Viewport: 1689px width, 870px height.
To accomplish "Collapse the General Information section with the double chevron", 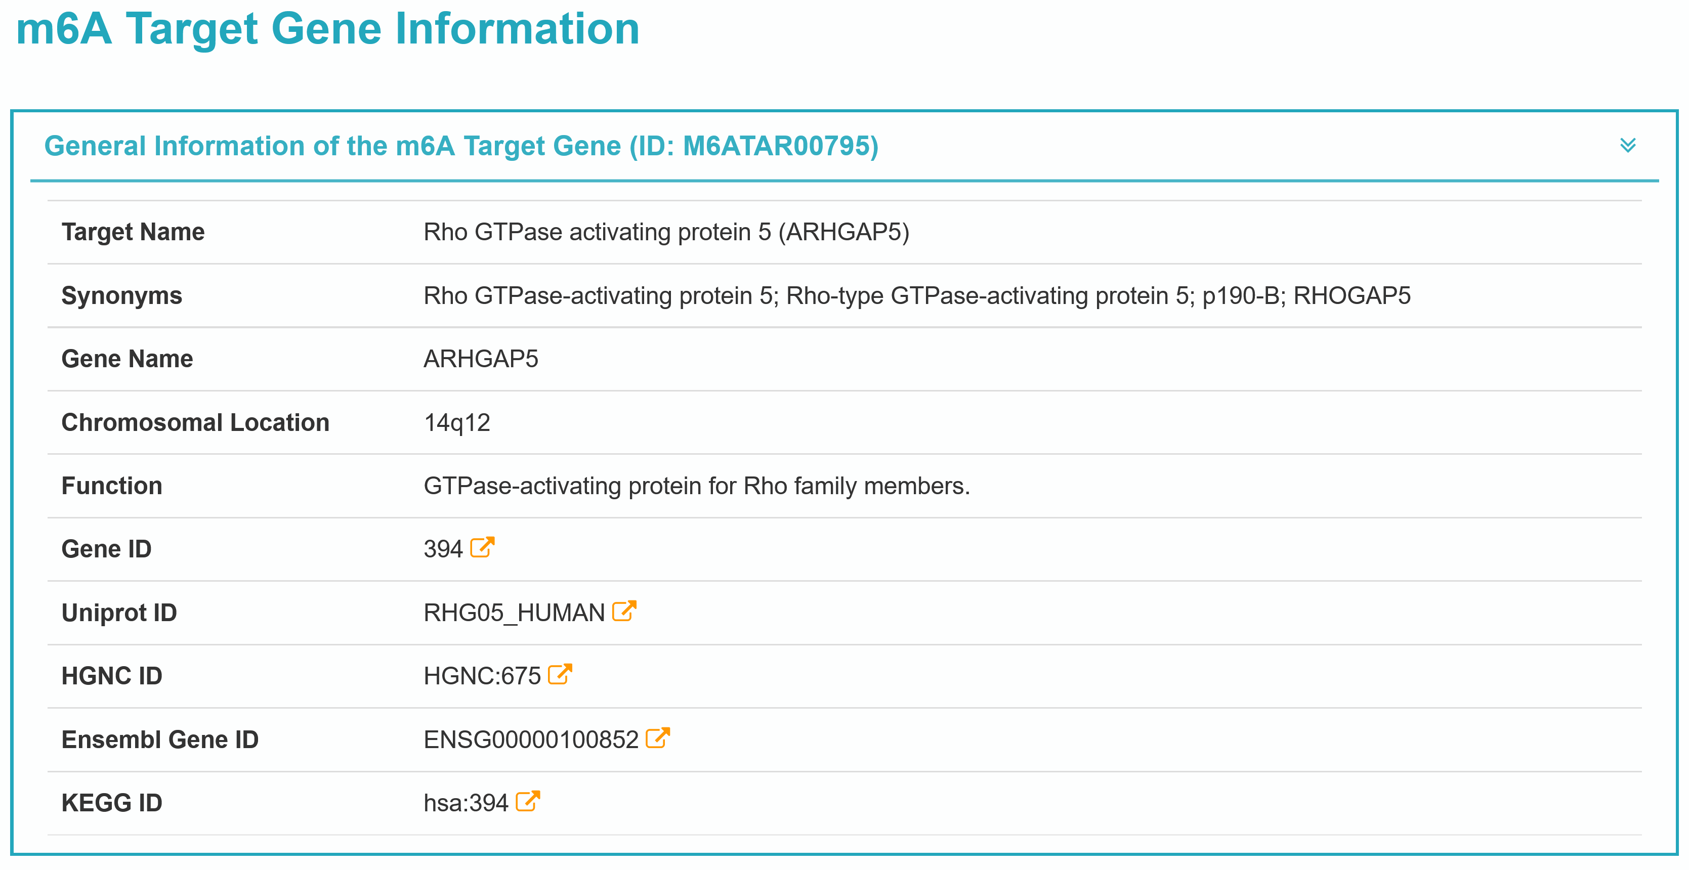I will (1627, 145).
